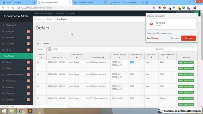The height and width of the screenshot is (114, 203).
Task: Expand the Admins/Sub-Admins sidebar menu
Action: [x=16, y=75]
